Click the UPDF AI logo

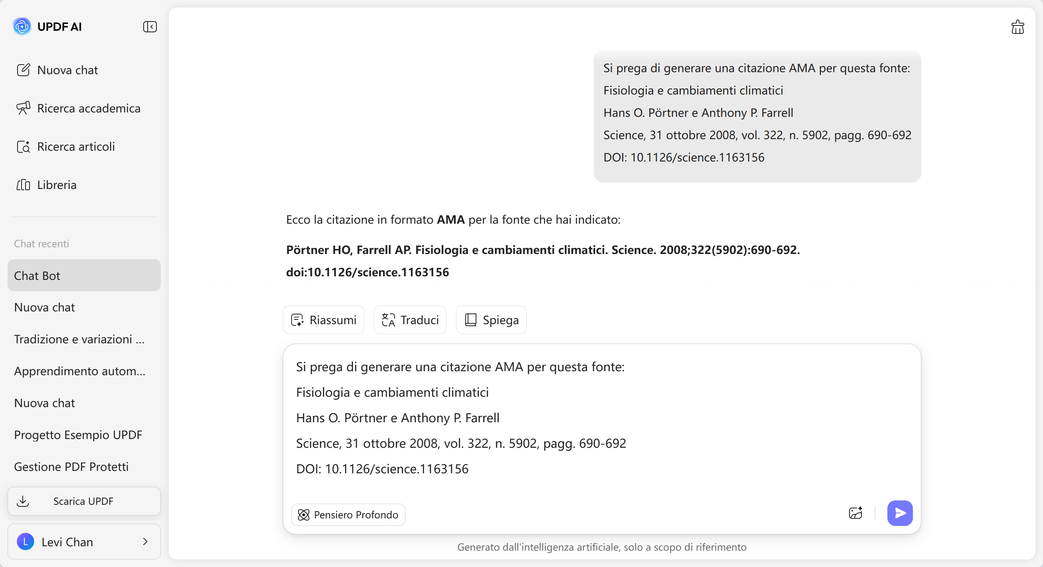(22, 27)
